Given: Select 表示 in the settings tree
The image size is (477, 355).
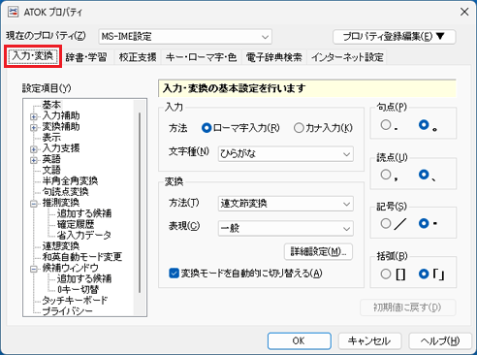Looking at the screenshot, I should (51, 138).
